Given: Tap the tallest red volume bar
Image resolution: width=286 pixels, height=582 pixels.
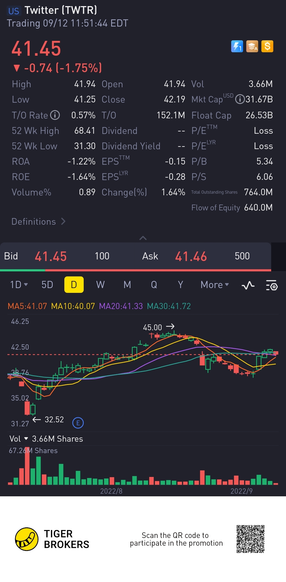Looking at the screenshot, I should (27, 466).
